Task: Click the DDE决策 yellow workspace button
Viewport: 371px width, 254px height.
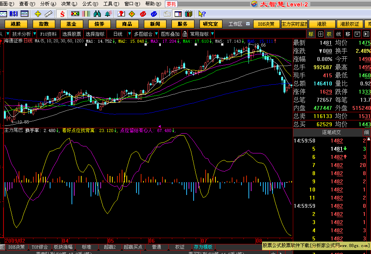Action: coord(266,24)
